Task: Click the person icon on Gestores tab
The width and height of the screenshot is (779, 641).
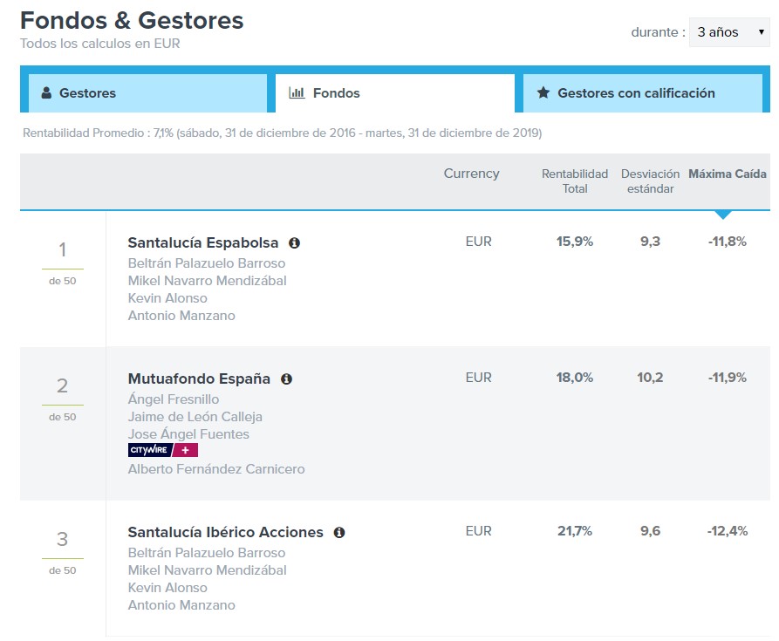Action: pyautogui.click(x=46, y=92)
